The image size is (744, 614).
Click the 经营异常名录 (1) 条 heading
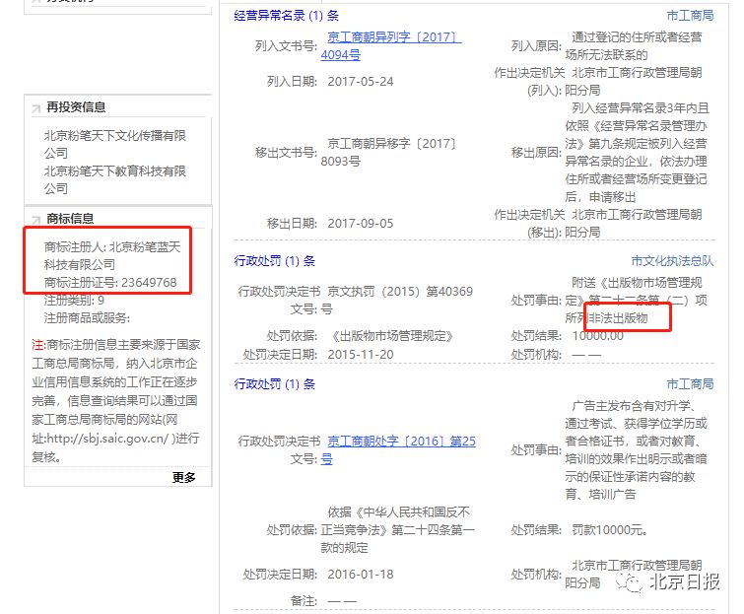[286, 16]
